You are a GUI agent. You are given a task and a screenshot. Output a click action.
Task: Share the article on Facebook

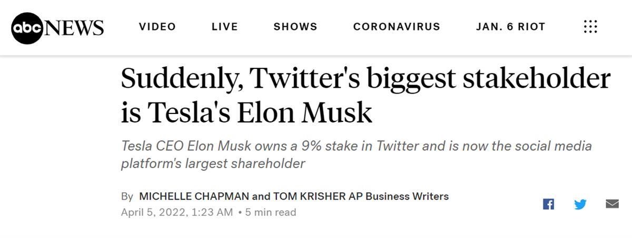coord(548,204)
